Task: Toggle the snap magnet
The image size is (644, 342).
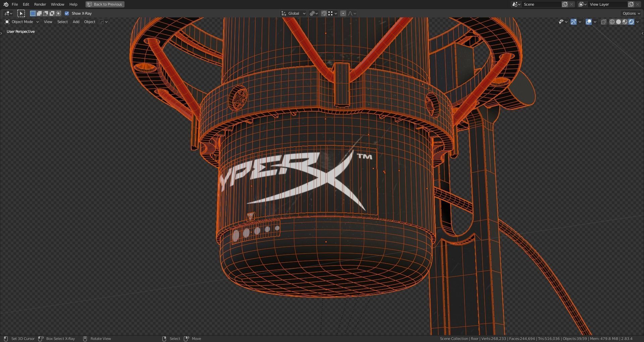Action: pos(324,13)
